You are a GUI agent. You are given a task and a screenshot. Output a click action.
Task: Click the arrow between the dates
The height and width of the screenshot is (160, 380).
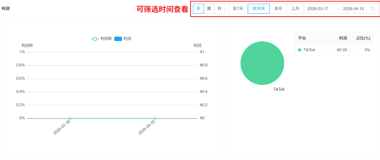[x=338, y=9]
